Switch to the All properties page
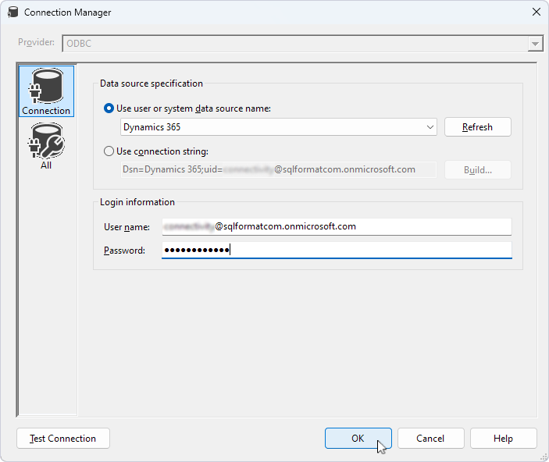The image size is (549, 462). point(46,146)
